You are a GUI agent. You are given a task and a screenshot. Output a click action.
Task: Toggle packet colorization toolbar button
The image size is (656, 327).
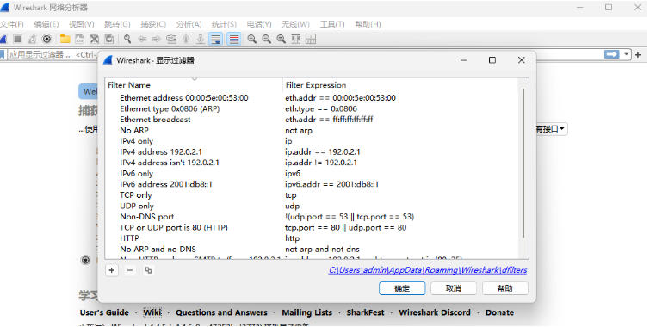tap(234, 40)
